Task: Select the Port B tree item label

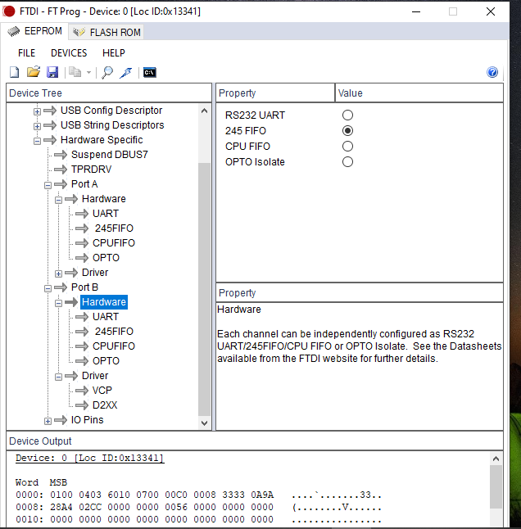Action: pyautogui.click(x=84, y=287)
